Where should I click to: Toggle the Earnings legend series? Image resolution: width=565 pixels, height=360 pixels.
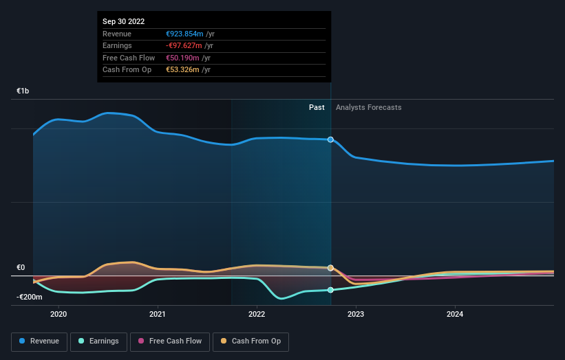coord(98,341)
